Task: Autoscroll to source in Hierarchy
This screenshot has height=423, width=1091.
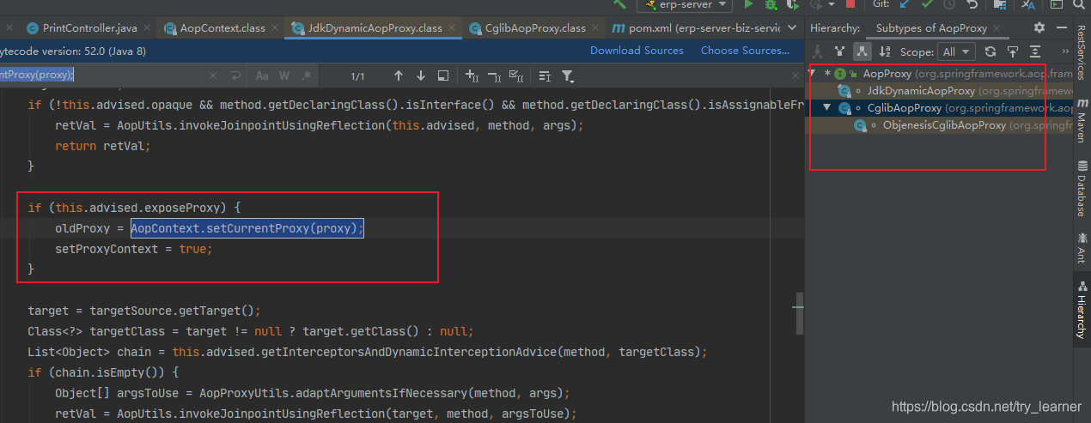Action: coord(1013,51)
